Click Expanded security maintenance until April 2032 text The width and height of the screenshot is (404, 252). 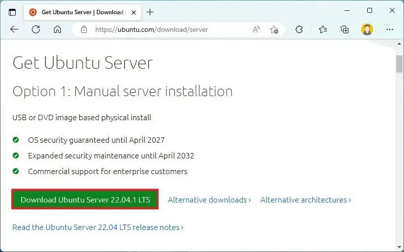(111, 156)
